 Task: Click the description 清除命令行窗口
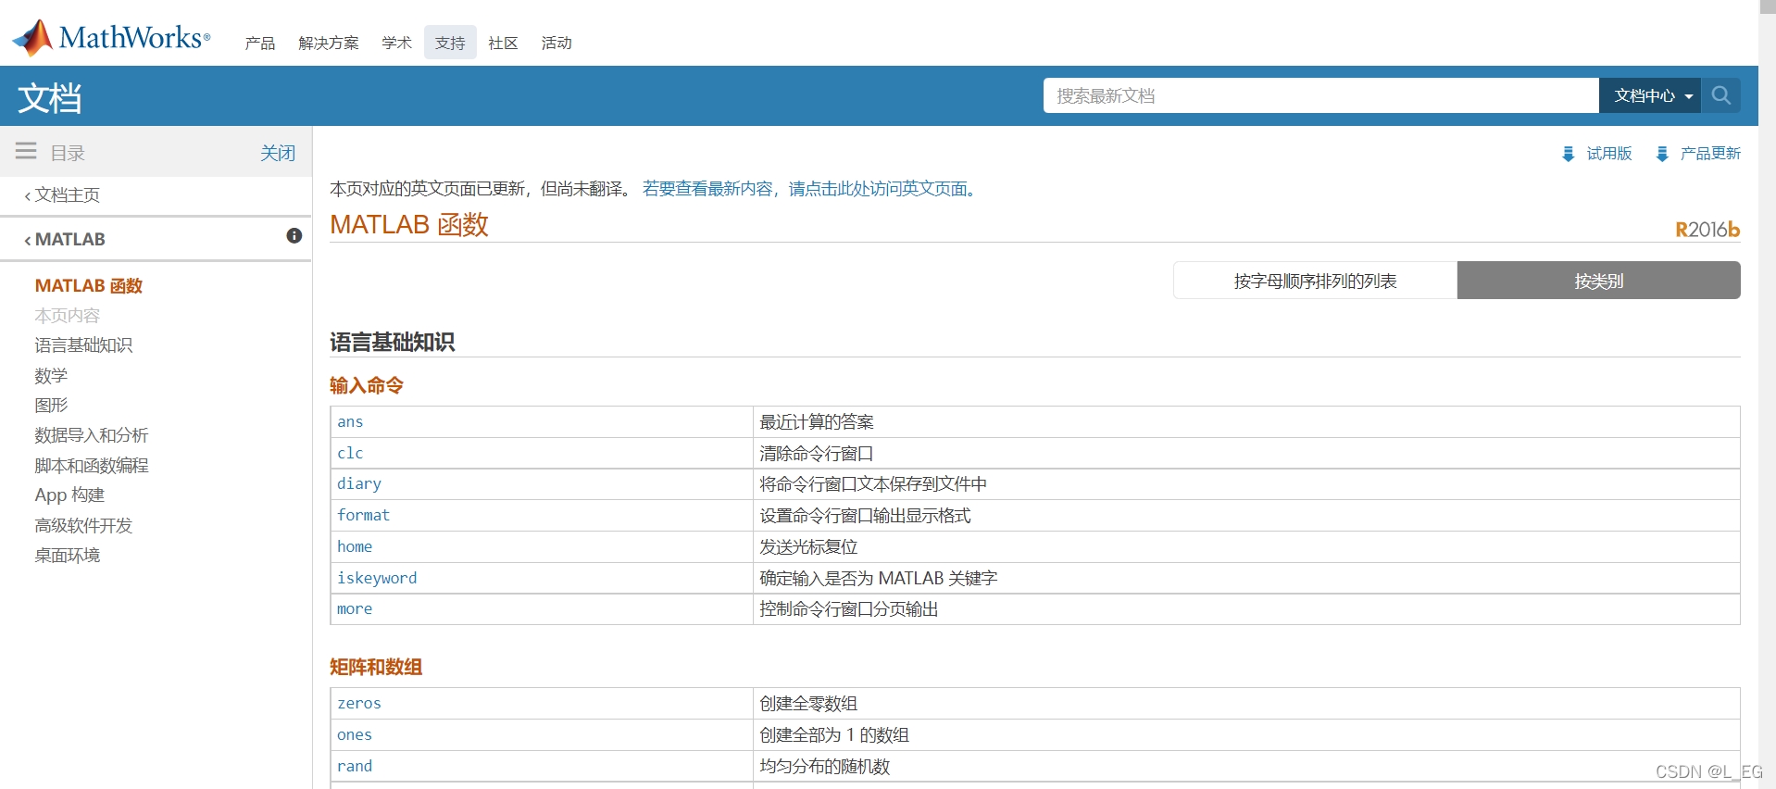(817, 454)
